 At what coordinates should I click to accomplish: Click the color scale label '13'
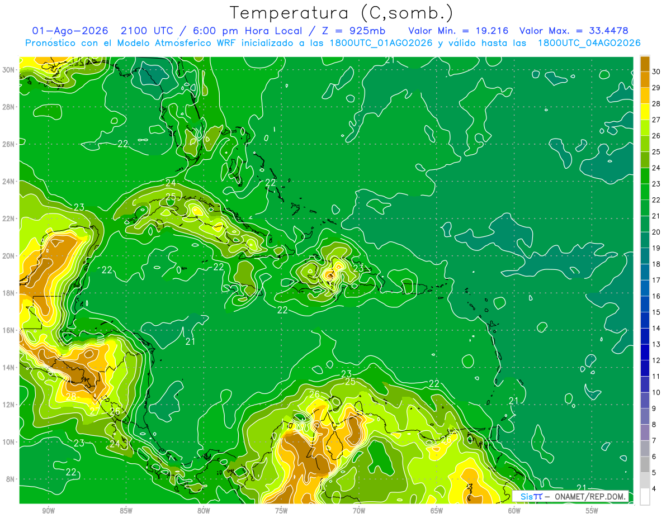[656, 344]
